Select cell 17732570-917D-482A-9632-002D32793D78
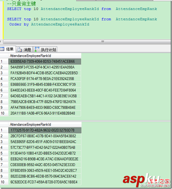The width and height of the screenshot is (172, 189). (45, 130)
